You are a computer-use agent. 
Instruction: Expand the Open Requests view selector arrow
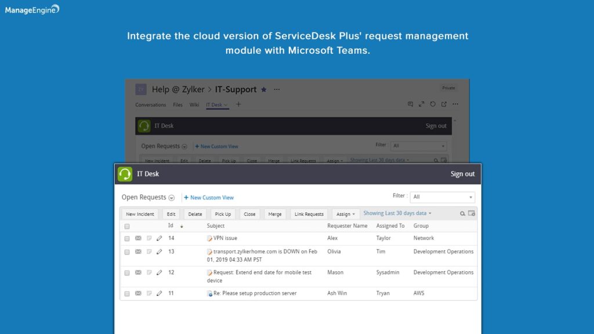(x=171, y=198)
